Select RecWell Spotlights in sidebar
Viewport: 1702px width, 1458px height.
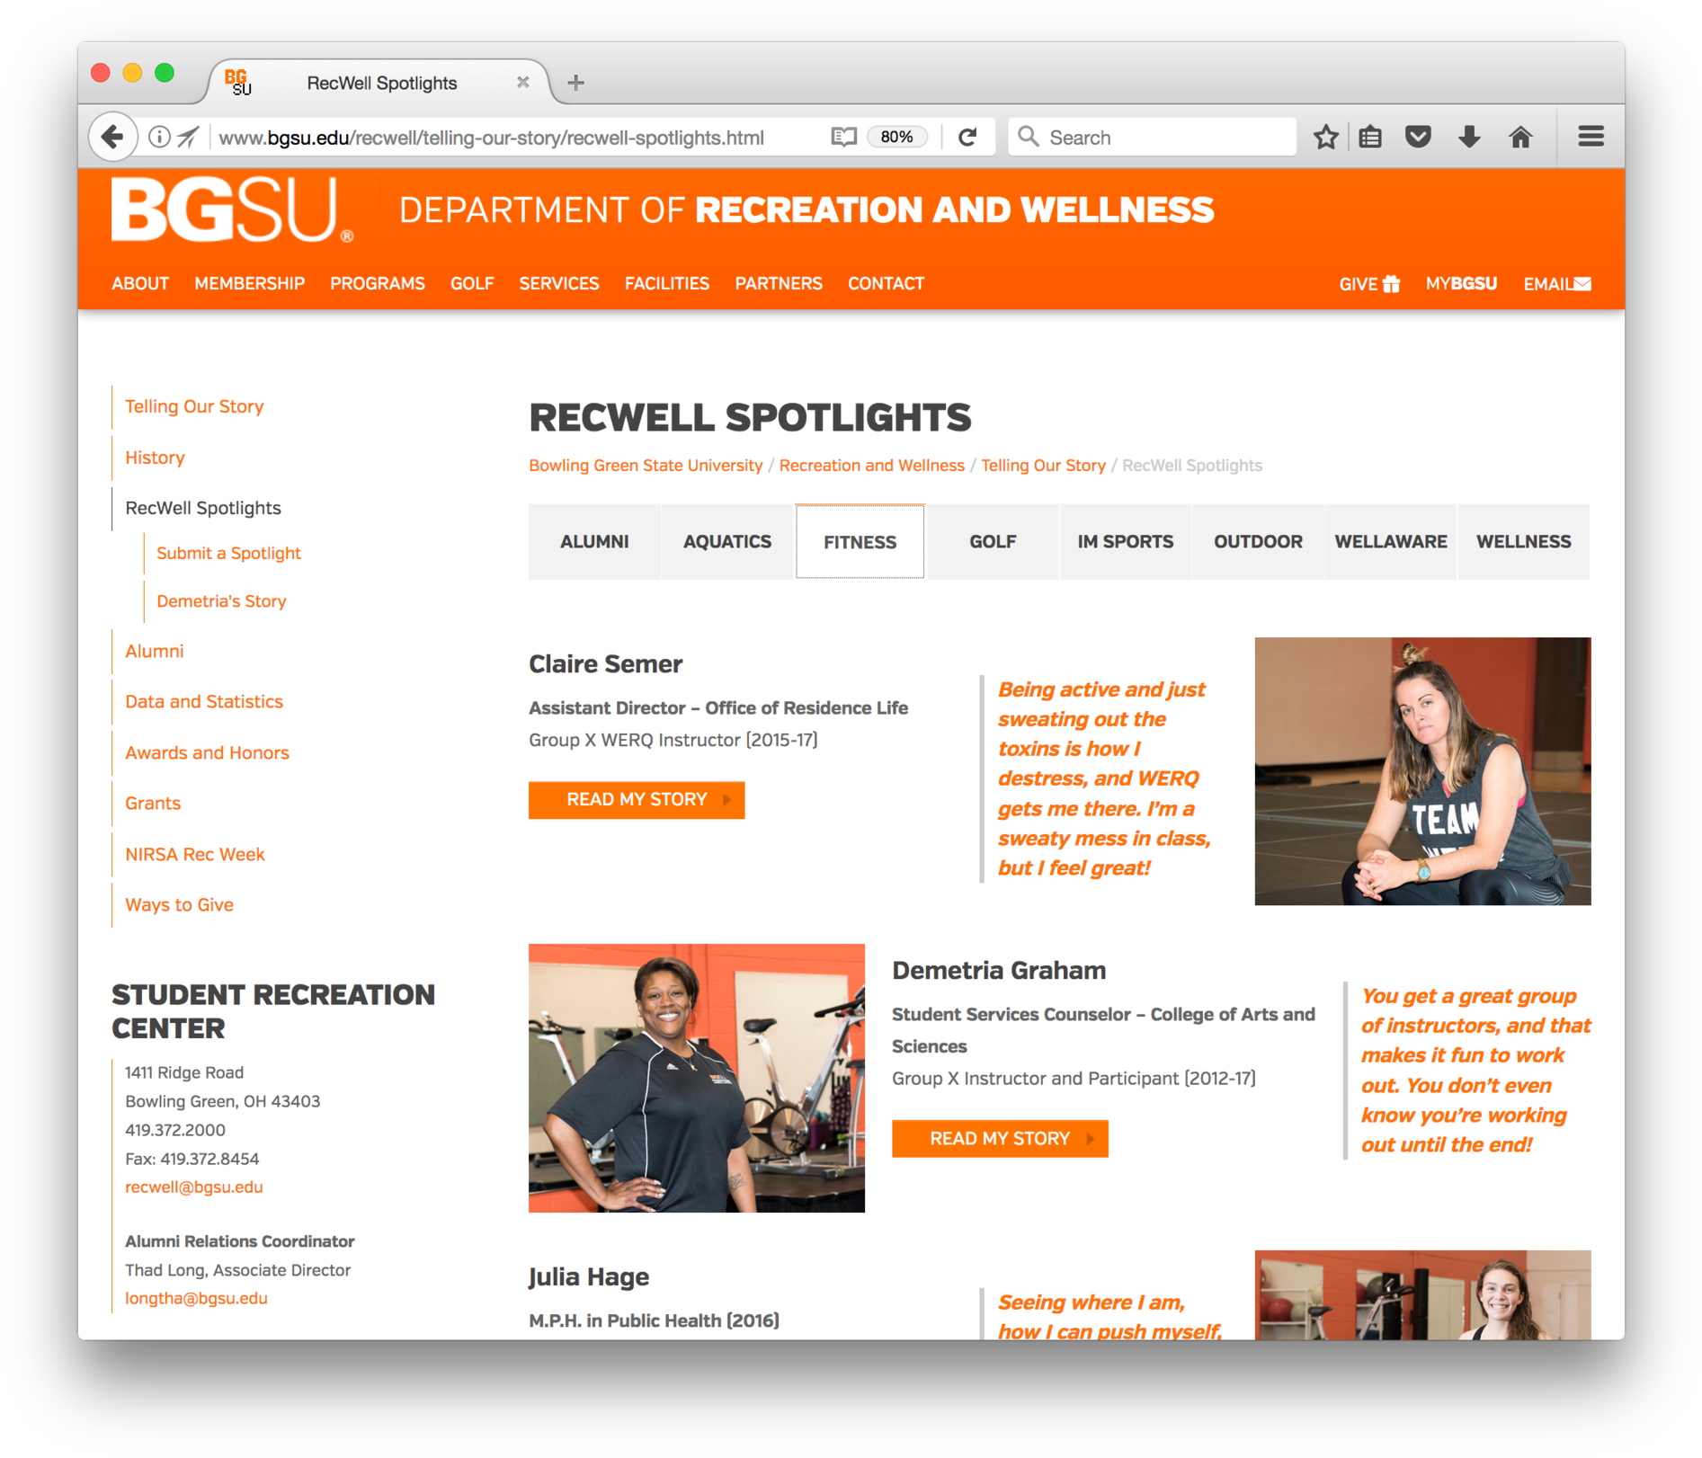(203, 508)
